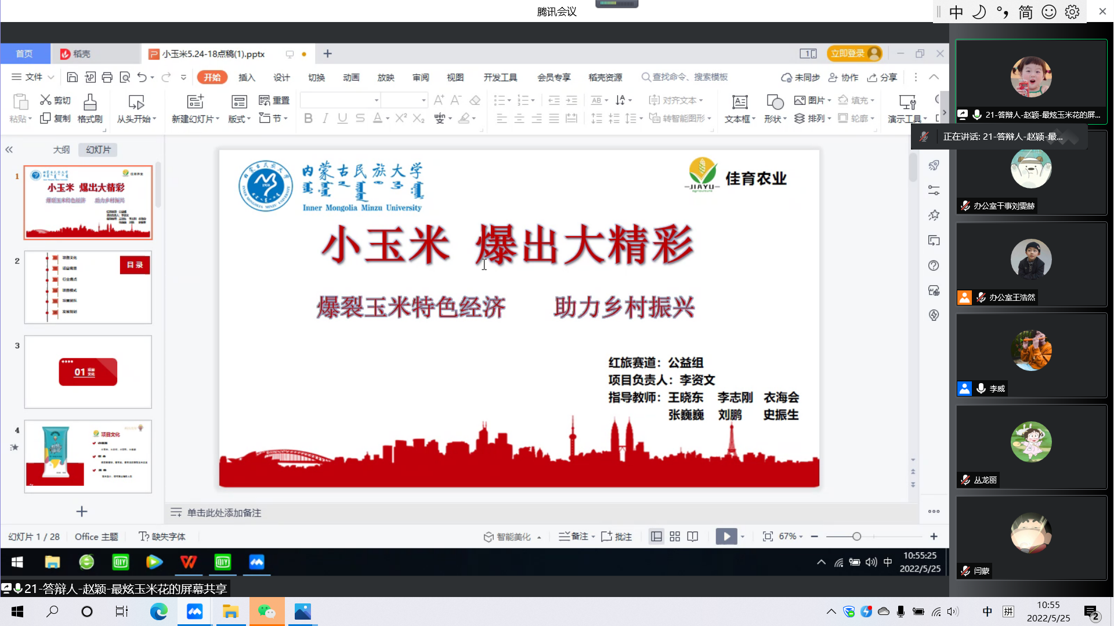Viewport: 1114px width, 626px height.
Task: Switch to reading view book icon
Action: pos(693,537)
